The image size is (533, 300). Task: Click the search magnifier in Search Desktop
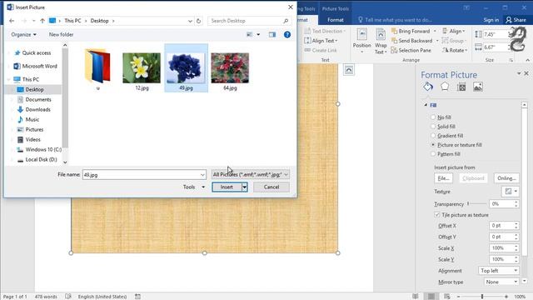286,21
